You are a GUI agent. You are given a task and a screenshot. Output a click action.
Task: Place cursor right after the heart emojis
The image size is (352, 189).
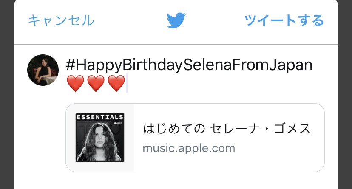pos(127,83)
